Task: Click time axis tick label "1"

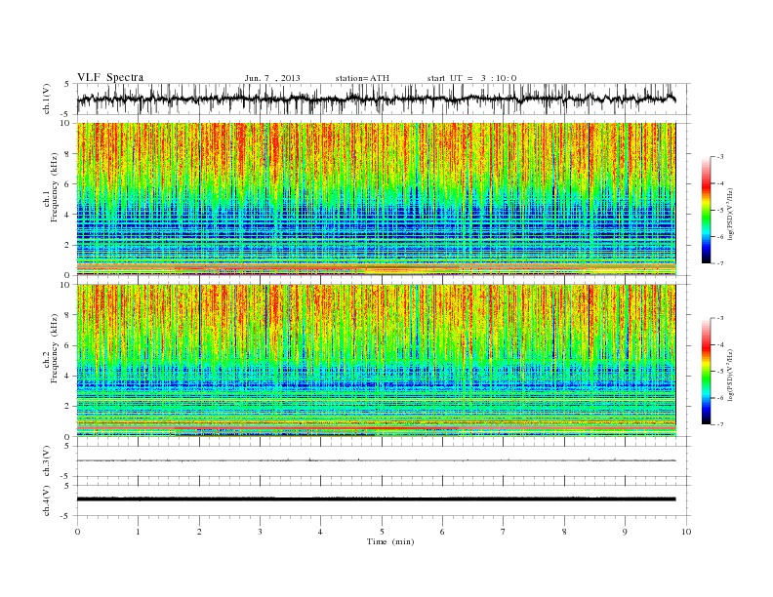Action: coord(138,532)
